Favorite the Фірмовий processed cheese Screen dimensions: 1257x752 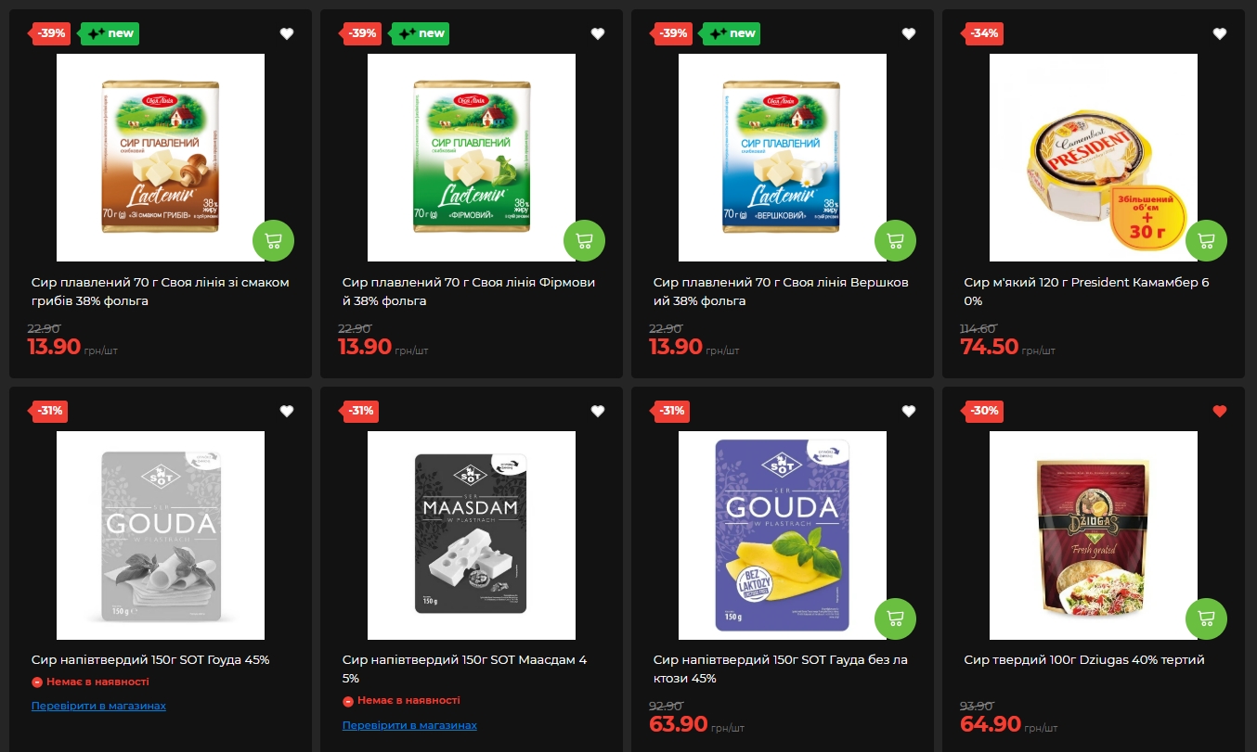598,33
